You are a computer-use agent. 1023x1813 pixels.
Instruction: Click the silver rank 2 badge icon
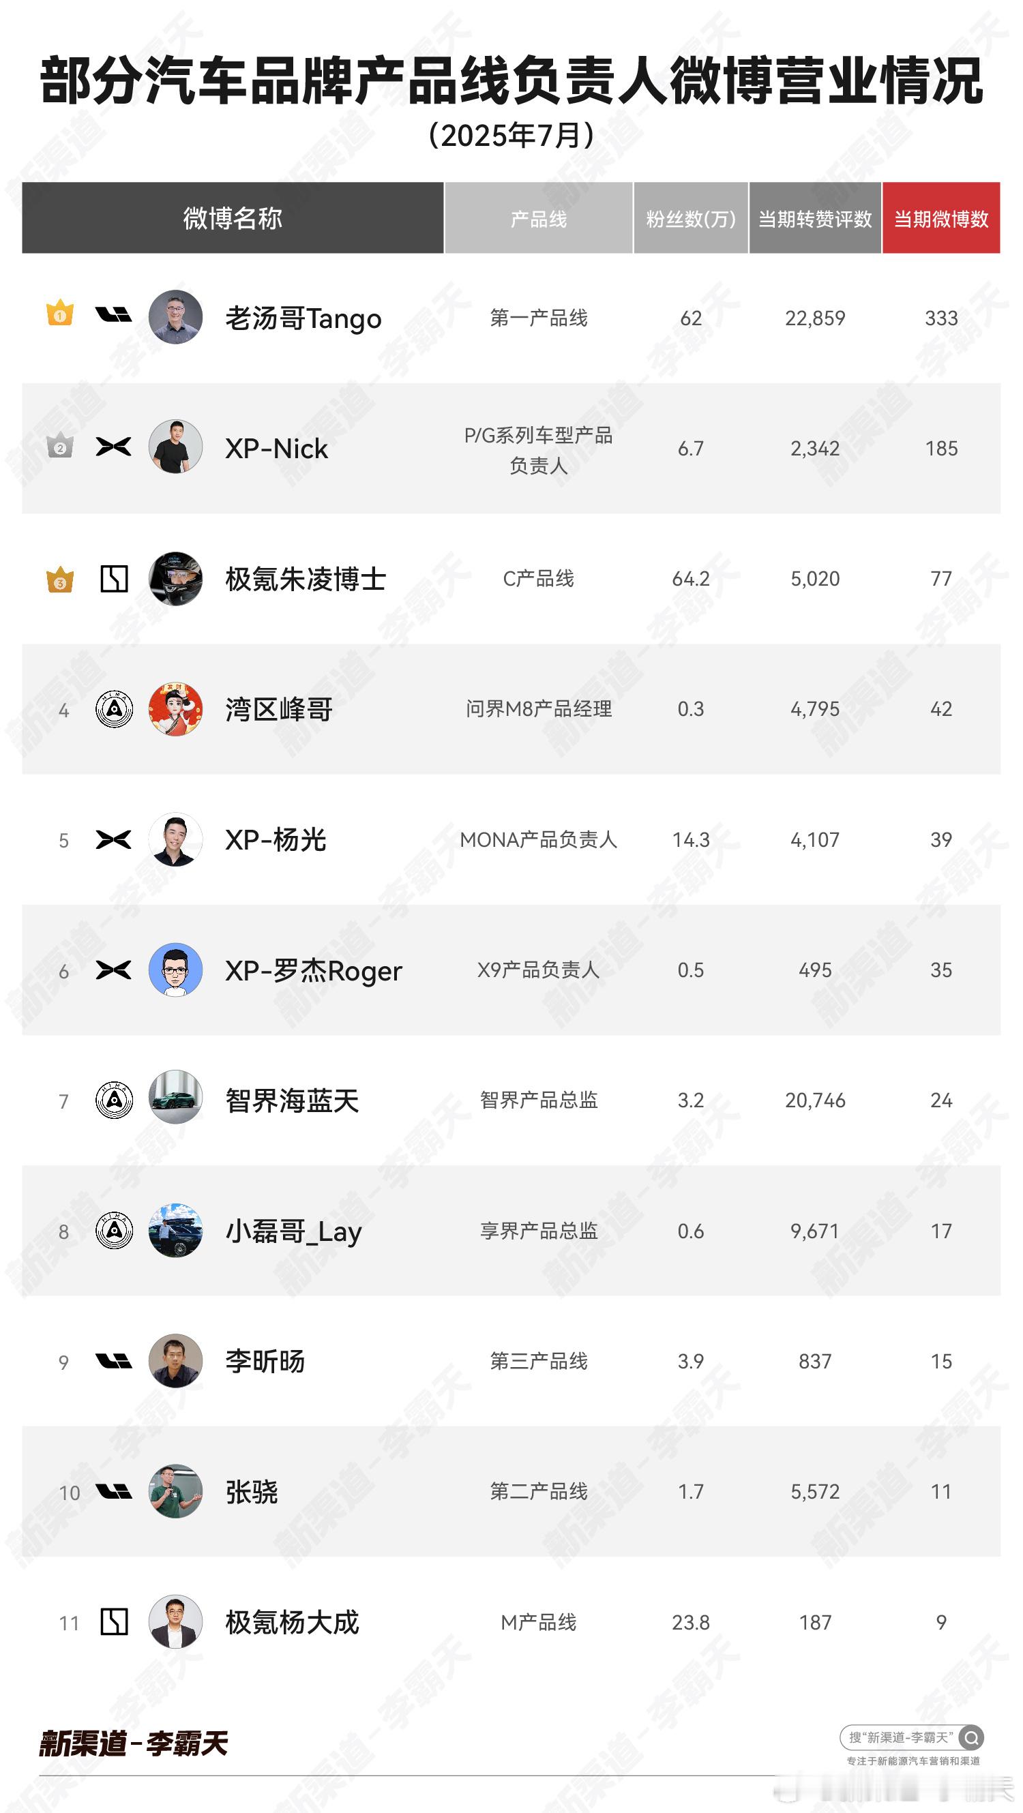pos(60,445)
